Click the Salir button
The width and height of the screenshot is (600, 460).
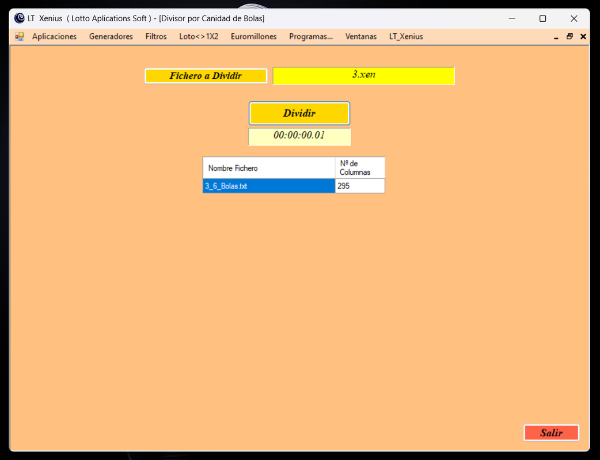pos(552,432)
